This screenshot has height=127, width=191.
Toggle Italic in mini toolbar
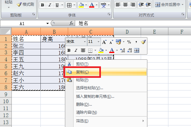click(76, 50)
